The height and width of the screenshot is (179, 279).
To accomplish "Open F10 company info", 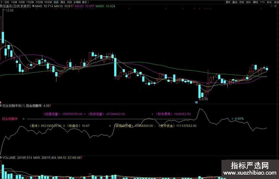I will pos(262,2).
